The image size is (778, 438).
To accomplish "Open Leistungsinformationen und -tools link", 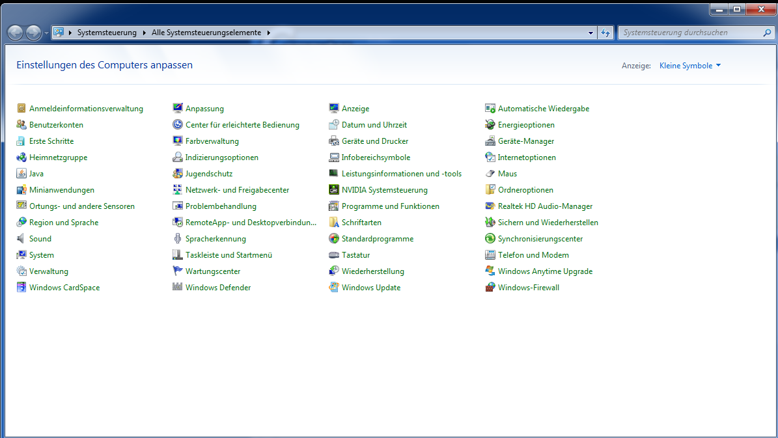I will pos(402,173).
